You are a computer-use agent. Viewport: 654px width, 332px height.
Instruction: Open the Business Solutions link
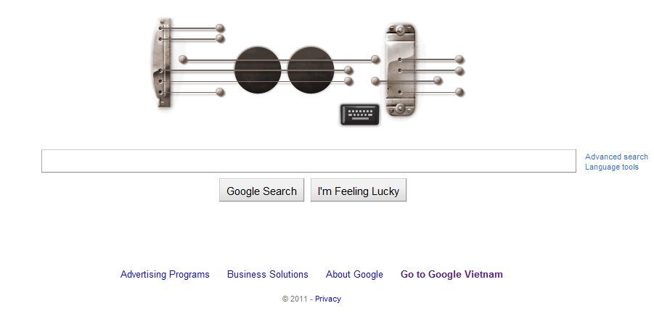coord(267,274)
